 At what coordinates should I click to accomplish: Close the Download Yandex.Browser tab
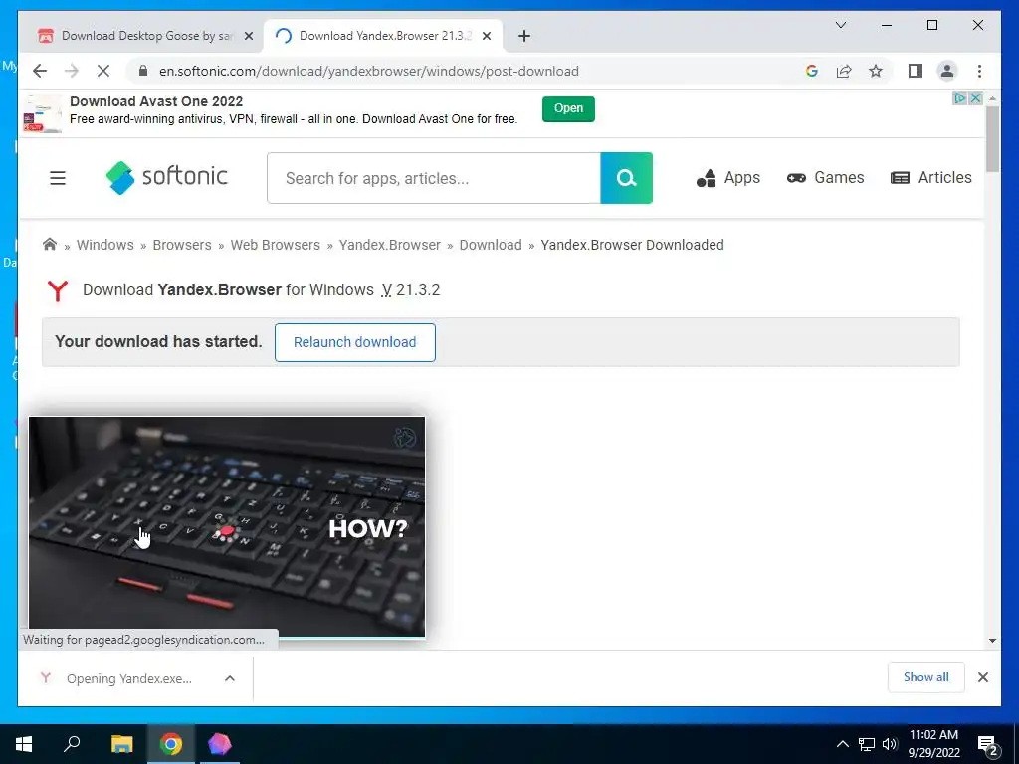(x=486, y=36)
